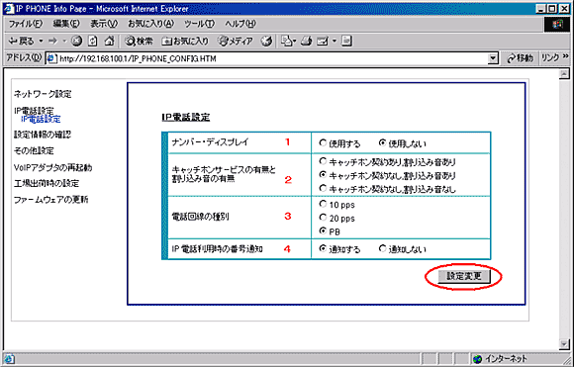Open the Back button history dropdown arrow
Image resolution: width=574 pixels, height=367 pixels.
coord(41,41)
